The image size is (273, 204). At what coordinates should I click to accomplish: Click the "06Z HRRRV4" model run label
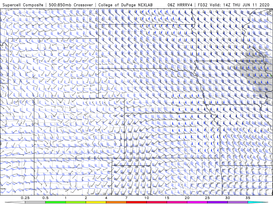[x=180, y=5]
